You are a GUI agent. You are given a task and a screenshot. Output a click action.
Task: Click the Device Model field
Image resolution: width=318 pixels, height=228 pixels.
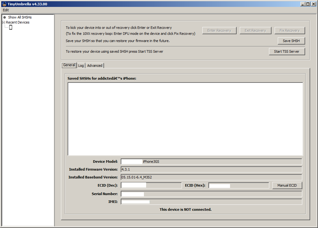[211, 162]
